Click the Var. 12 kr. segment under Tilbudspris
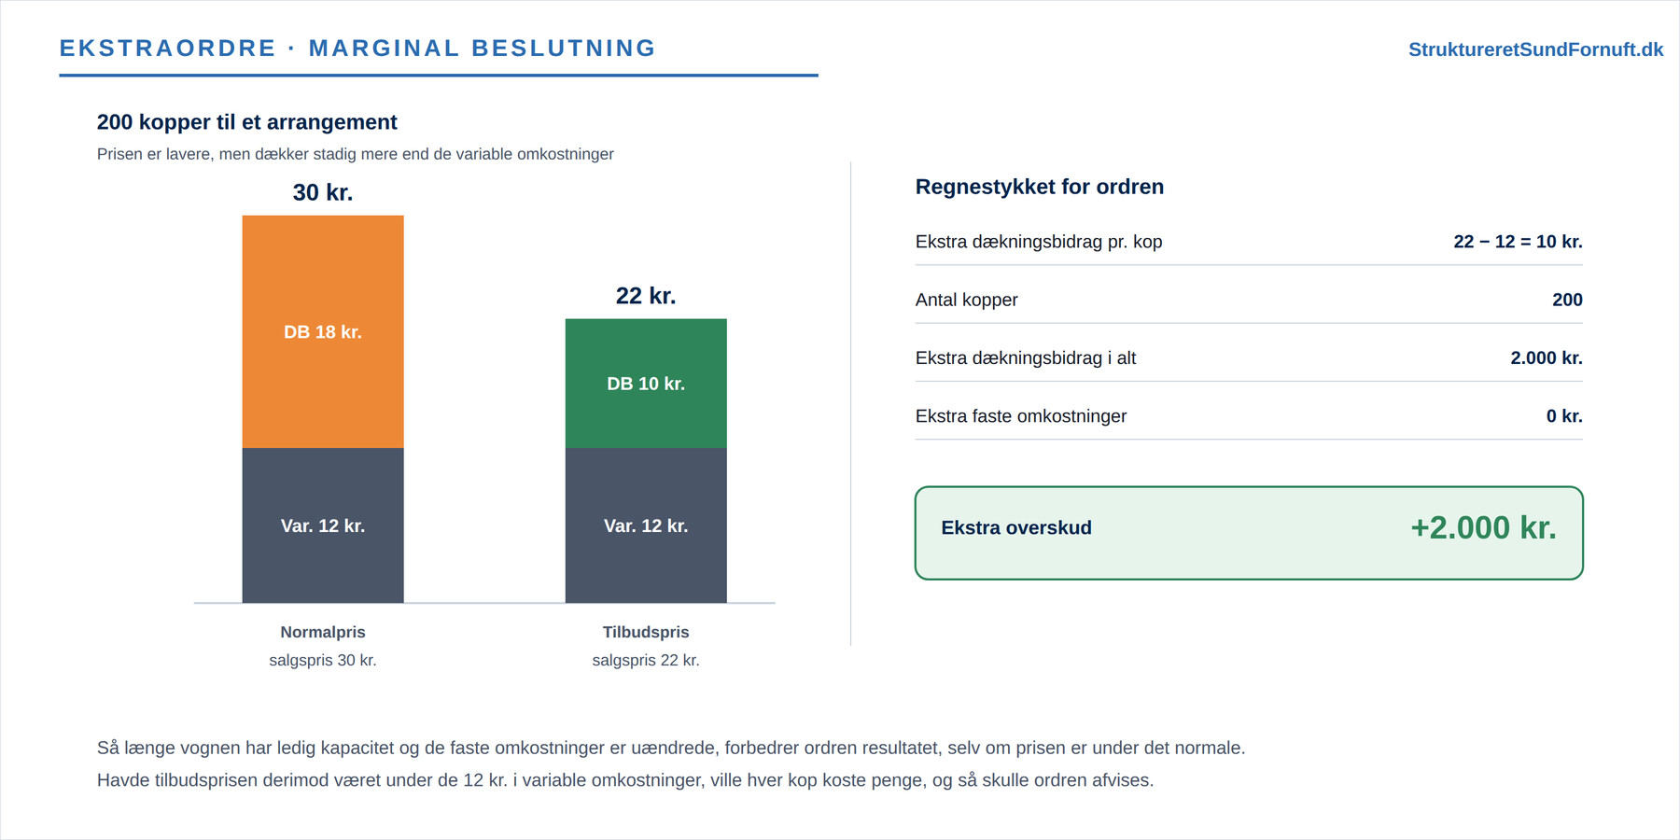Viewport: 1680px width, 840px height. pyautogui.click(x=646, y=525)
